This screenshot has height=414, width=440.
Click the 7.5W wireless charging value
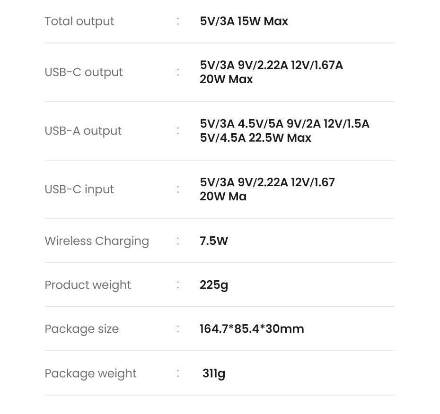coord(214,241)
